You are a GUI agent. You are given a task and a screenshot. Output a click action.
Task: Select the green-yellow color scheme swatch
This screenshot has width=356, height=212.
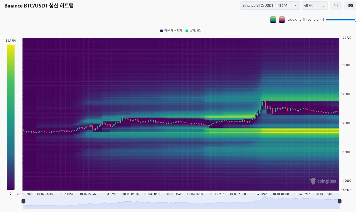pos(273,20)
